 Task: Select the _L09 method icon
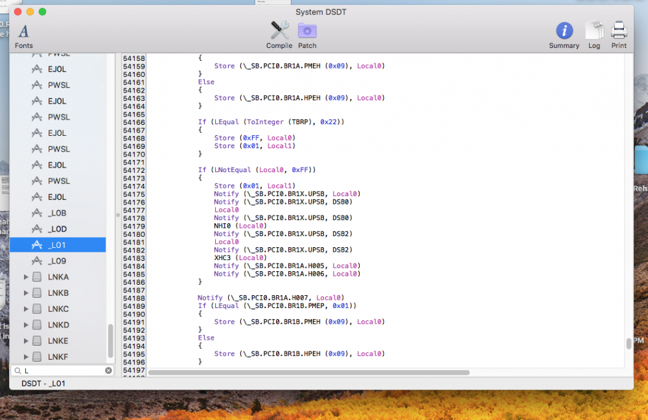[x=37, y=261]
